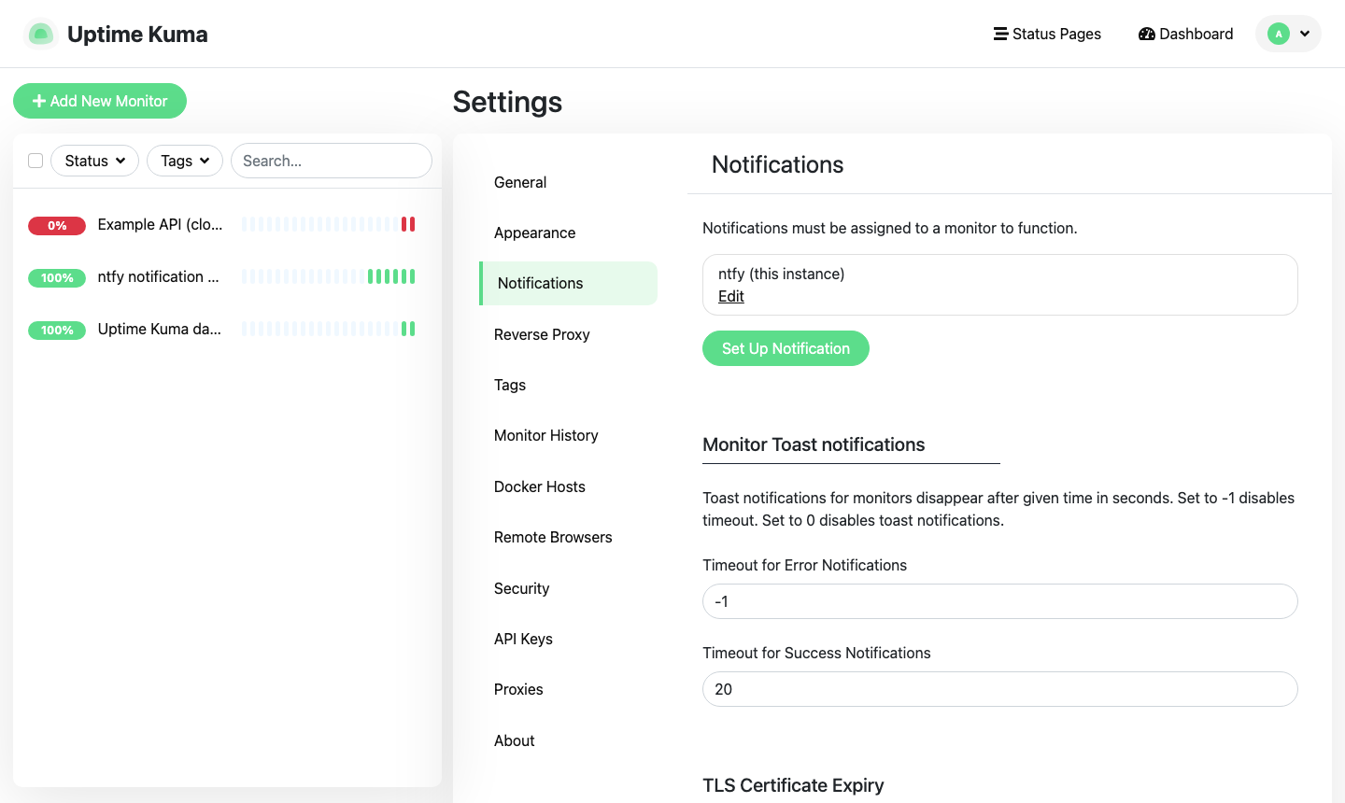Click Uptime Kuma da... heartbeat bar
Viewport: 1345px width, 803px height.
328,329
